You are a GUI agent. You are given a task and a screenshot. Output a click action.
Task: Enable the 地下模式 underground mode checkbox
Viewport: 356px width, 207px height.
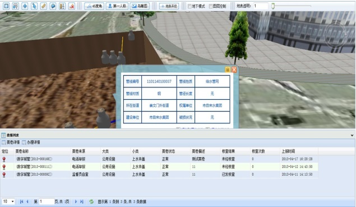point(190,6)
